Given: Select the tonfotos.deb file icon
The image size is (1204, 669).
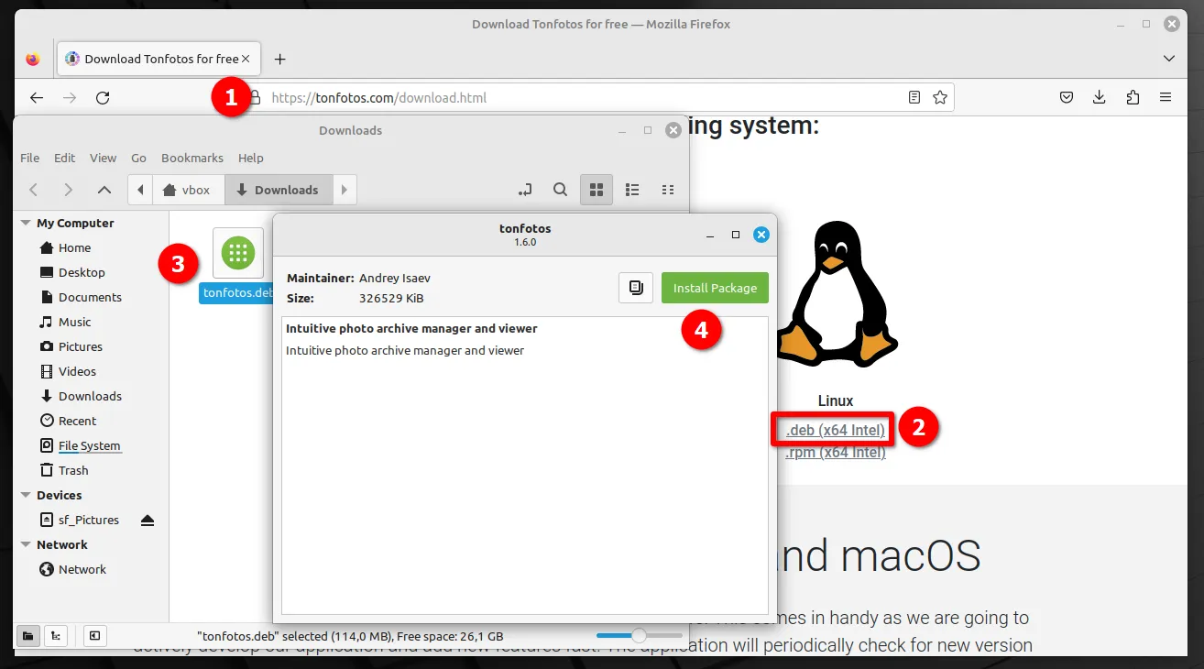Looking at the screenshot, I should (x=238, y=254).
